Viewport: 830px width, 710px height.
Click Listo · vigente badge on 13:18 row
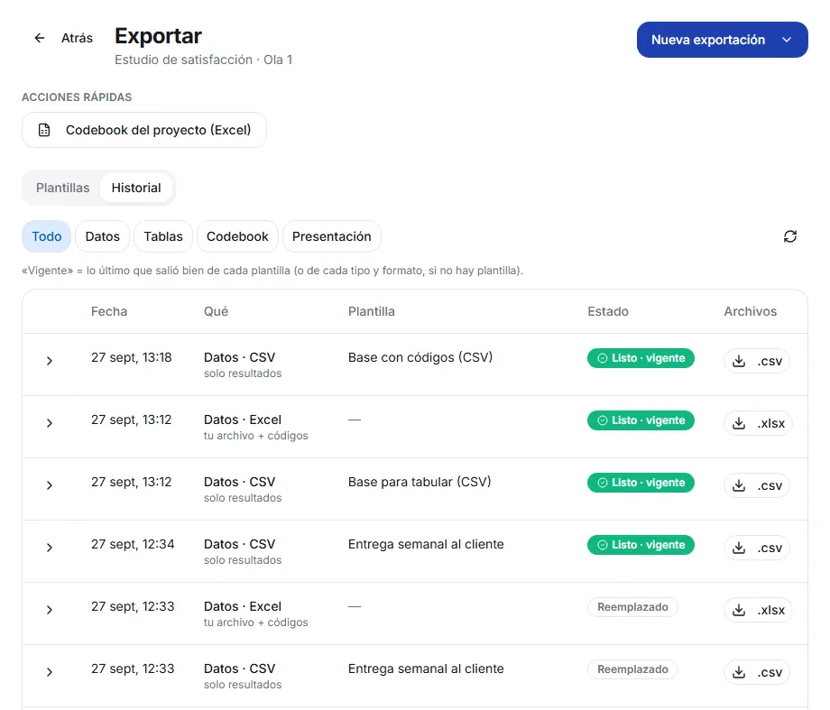(x=641, y=358)
